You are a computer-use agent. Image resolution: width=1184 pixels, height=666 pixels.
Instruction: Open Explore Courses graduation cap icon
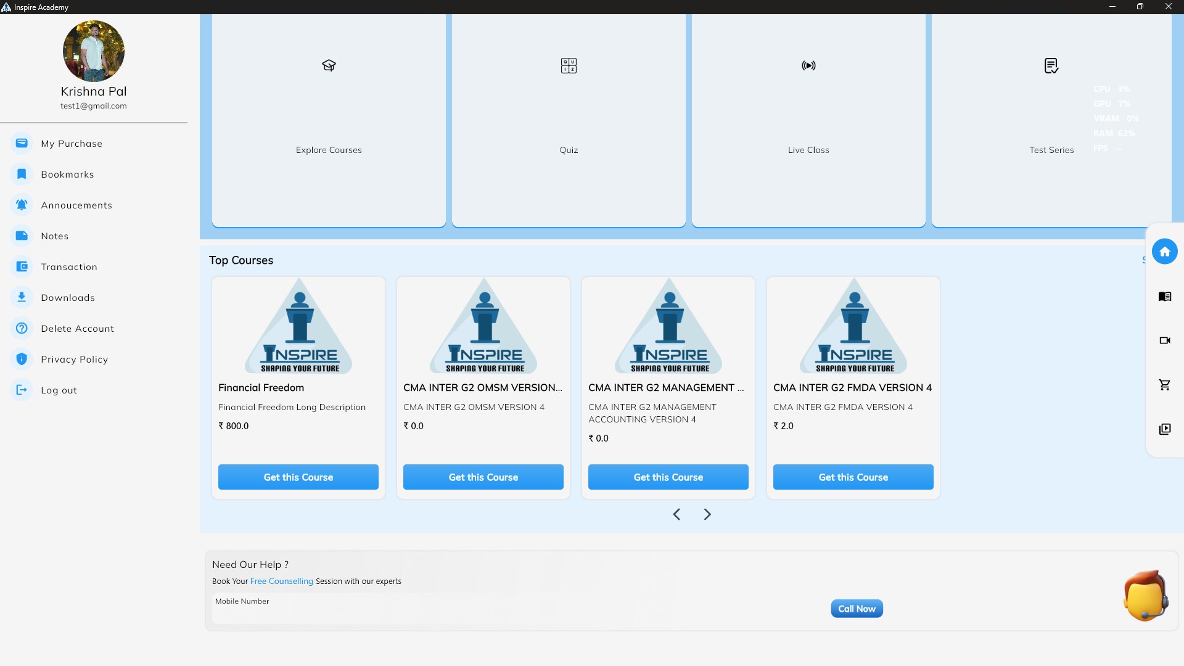[329, 65]
